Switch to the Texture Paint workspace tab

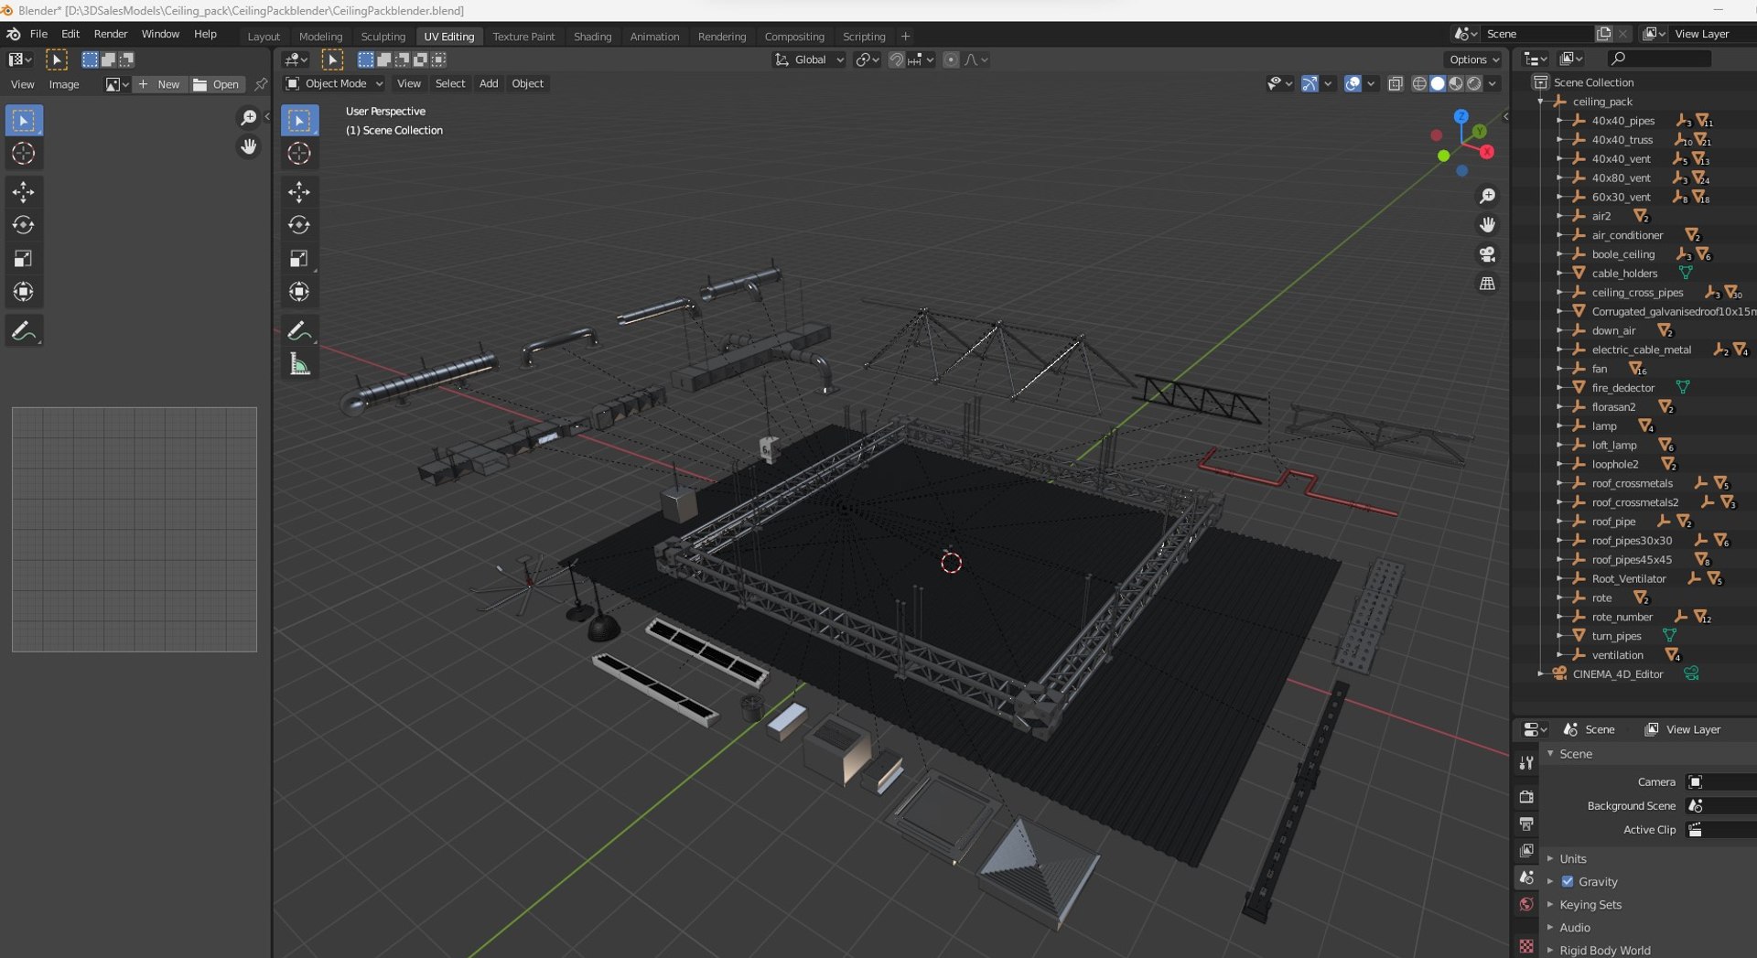[x=523, y=37]
